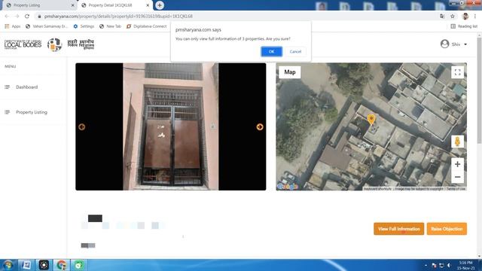Zoom out on the map
Image resolution: width=482 pixels, height=271 pixels.
(x=457, y=177)
